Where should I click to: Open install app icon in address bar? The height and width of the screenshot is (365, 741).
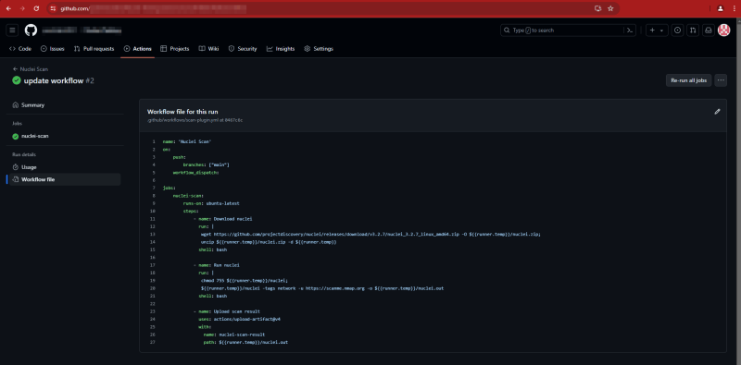pyautogui.click(x=597, y=8)
